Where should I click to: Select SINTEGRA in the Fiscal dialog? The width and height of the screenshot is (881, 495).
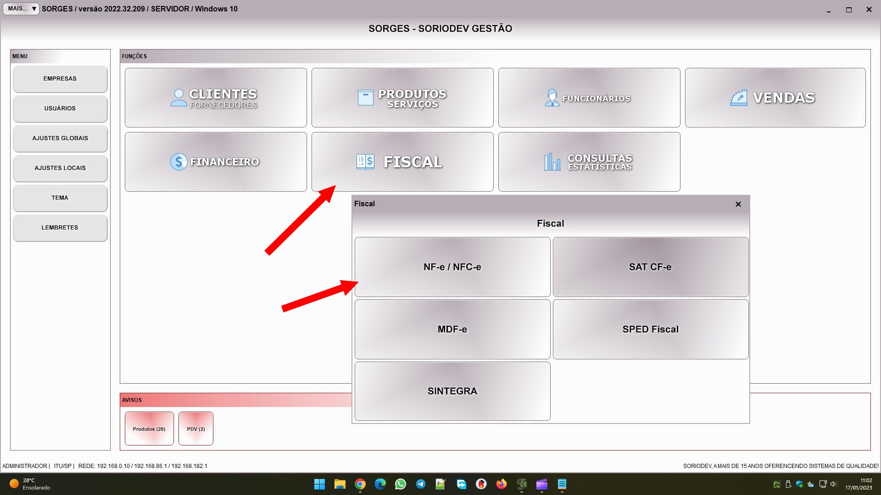(x=452, y=391)
